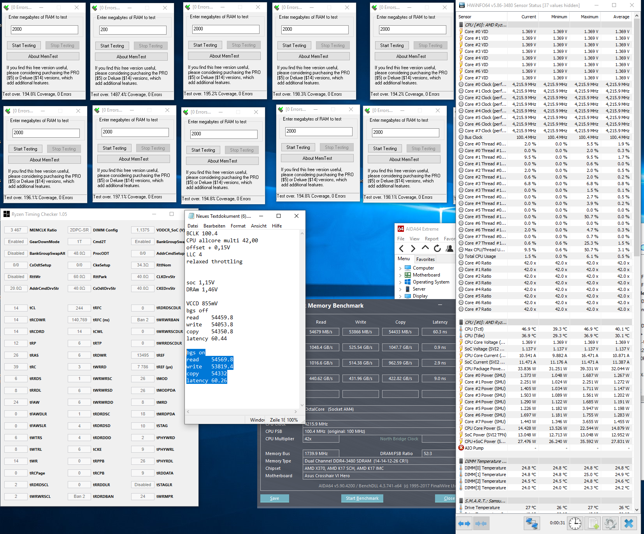The width and height of the screenshot is (644, 534).
Task: Select the Windows logo Operating System icon
Action: coord(408,282)
